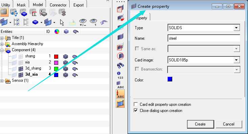
Task: Click the cube style icon in 3d_xia row
Action: click(66, 75)
